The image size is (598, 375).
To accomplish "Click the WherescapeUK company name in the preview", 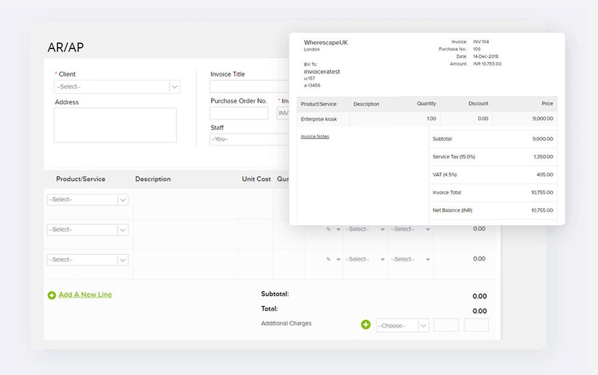I will (326, 42).
